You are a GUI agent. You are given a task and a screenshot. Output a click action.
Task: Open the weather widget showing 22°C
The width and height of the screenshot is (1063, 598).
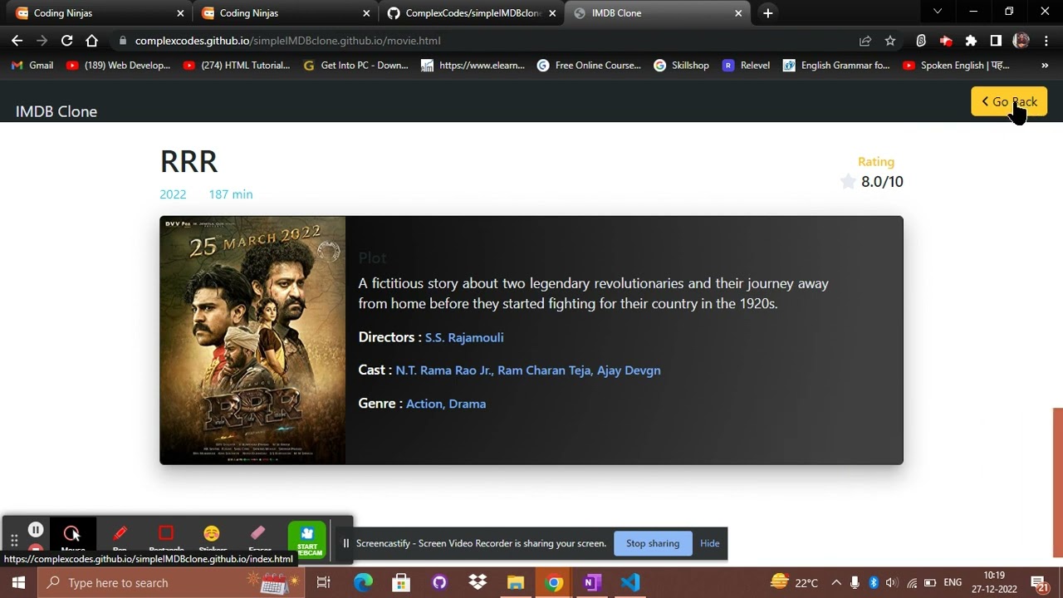(x=794, y=583)
